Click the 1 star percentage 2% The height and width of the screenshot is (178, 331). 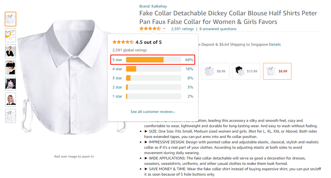[190, 96]
